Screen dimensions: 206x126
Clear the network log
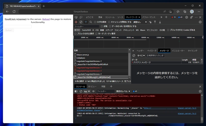click(81, 22)
